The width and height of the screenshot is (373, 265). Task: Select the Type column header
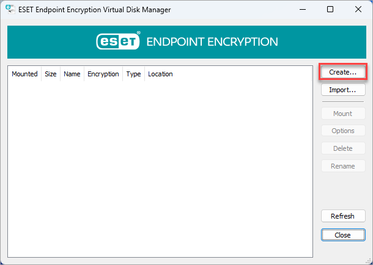coord(133,74)
